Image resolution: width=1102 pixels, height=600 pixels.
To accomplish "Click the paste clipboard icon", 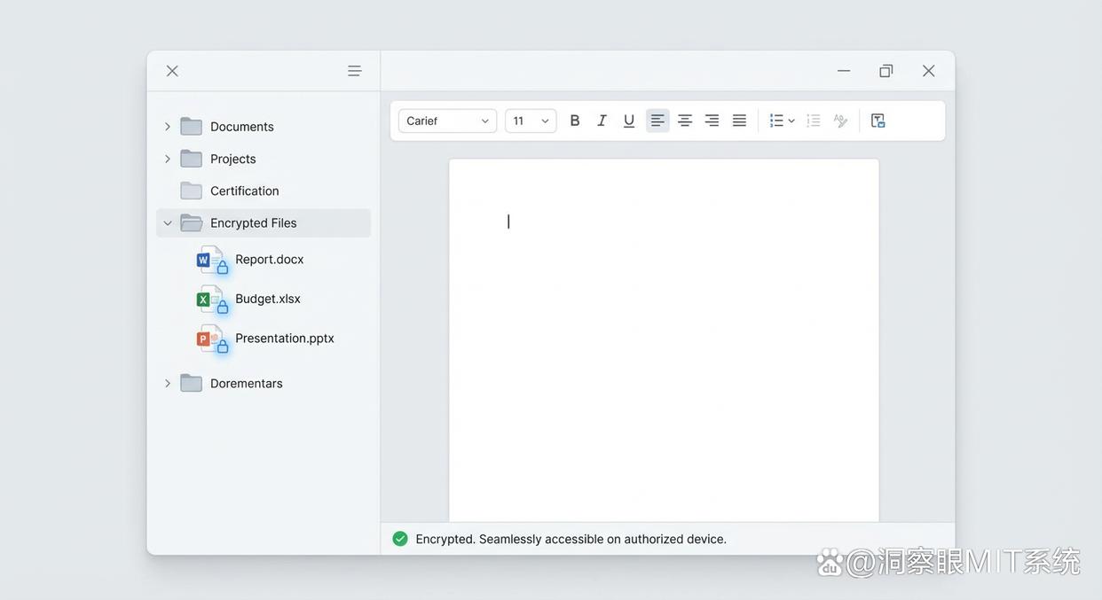I will [878, 121].
